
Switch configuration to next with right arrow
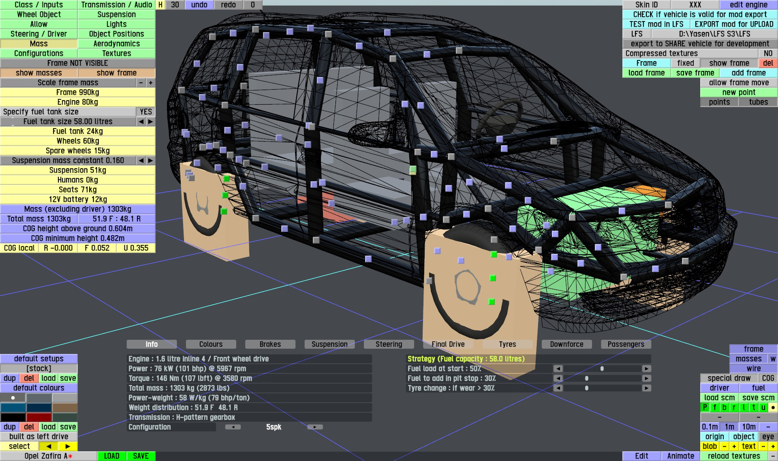[315, 427]
